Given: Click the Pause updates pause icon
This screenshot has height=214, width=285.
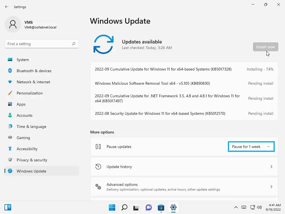Looking at the screenshot, I should click(x=98, y=147).
